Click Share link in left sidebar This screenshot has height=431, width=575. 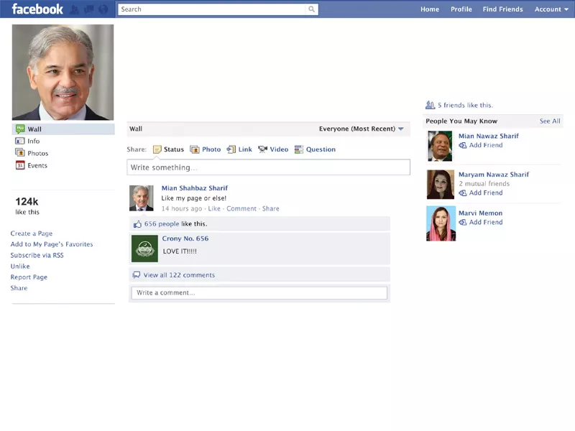(x=19, y=288)
